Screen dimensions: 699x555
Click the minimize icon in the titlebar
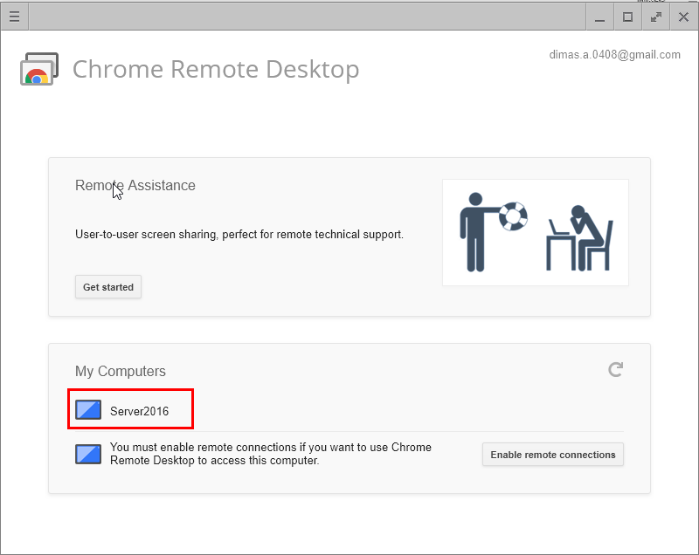click(599, 16)
